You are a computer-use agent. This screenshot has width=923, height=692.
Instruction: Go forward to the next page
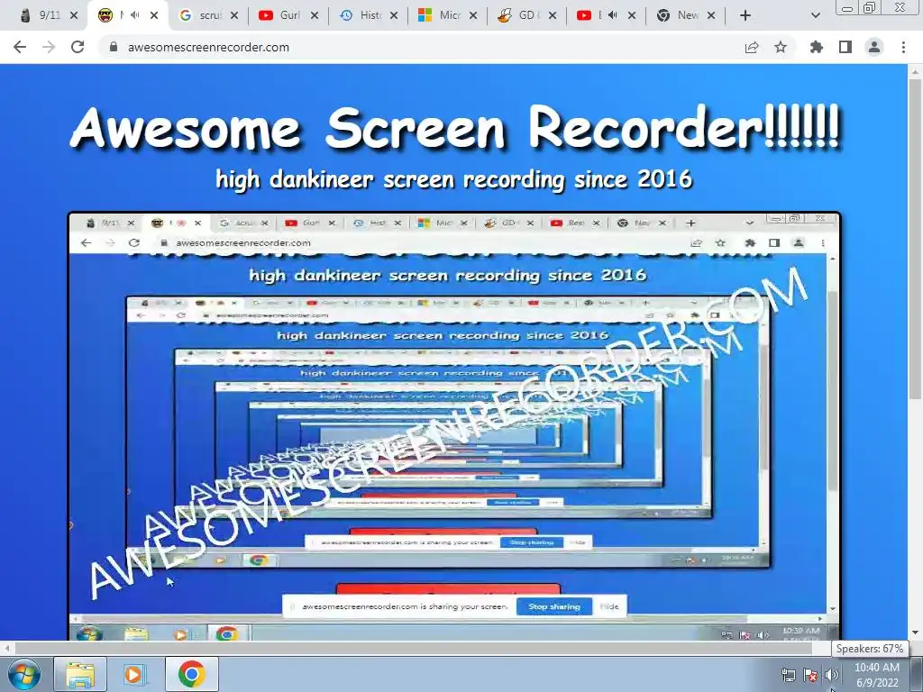click(49, 47)
